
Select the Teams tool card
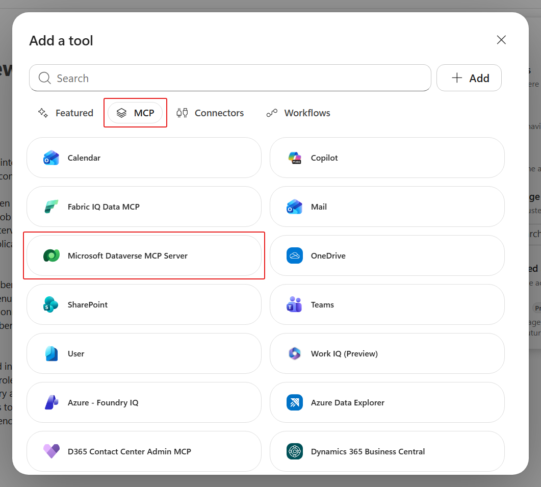387,305
